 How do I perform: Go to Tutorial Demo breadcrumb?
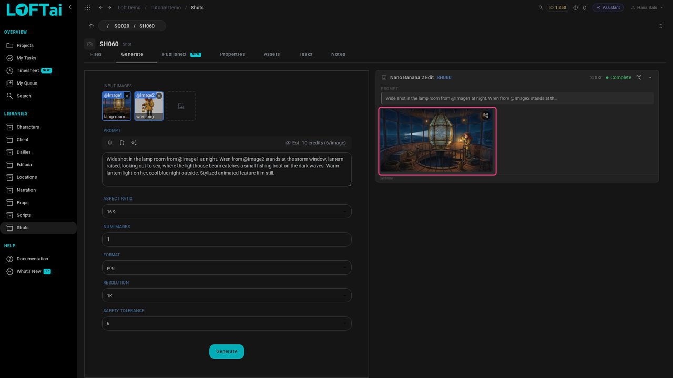coord(166,8)
